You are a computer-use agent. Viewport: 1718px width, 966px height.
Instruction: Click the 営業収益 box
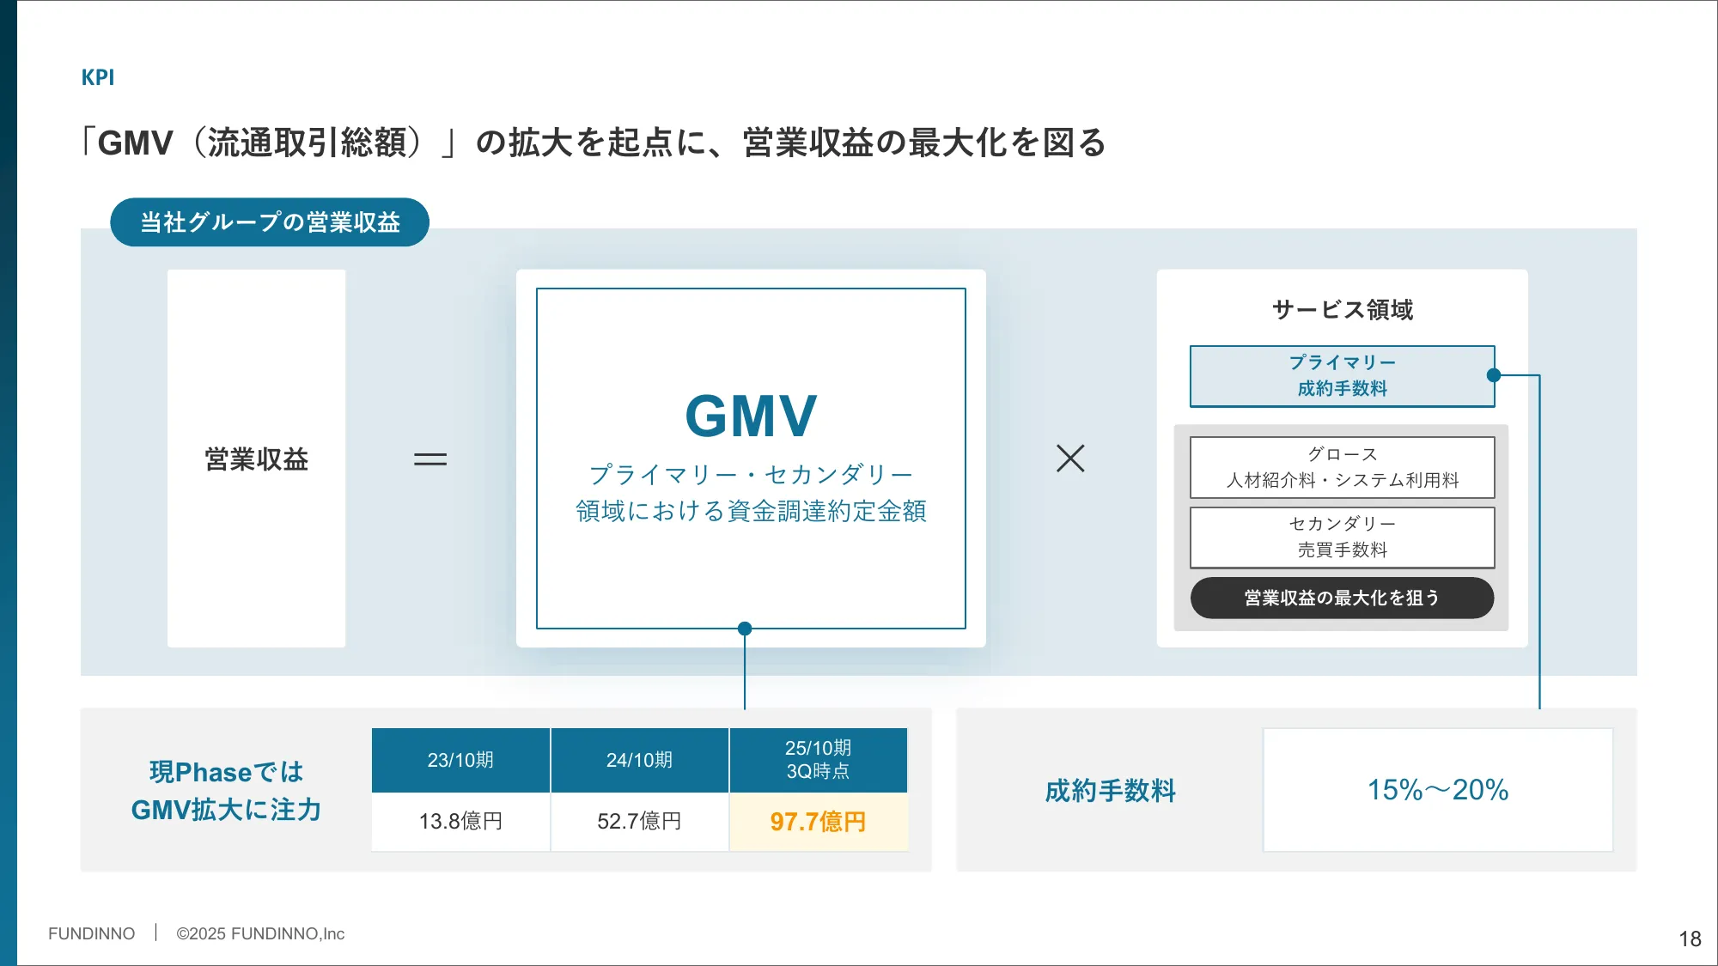[255, 458]
